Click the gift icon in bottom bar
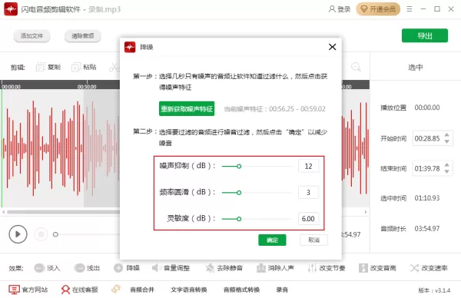 tap(116, 290)
